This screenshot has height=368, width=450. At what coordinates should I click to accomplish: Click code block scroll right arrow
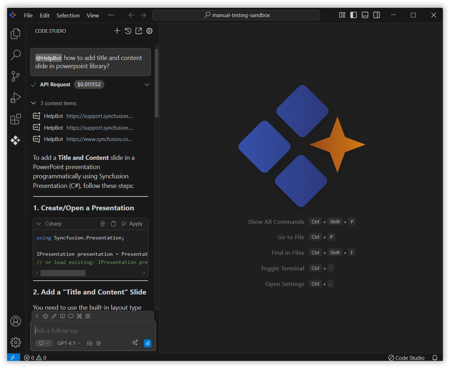tap(144, 273)
